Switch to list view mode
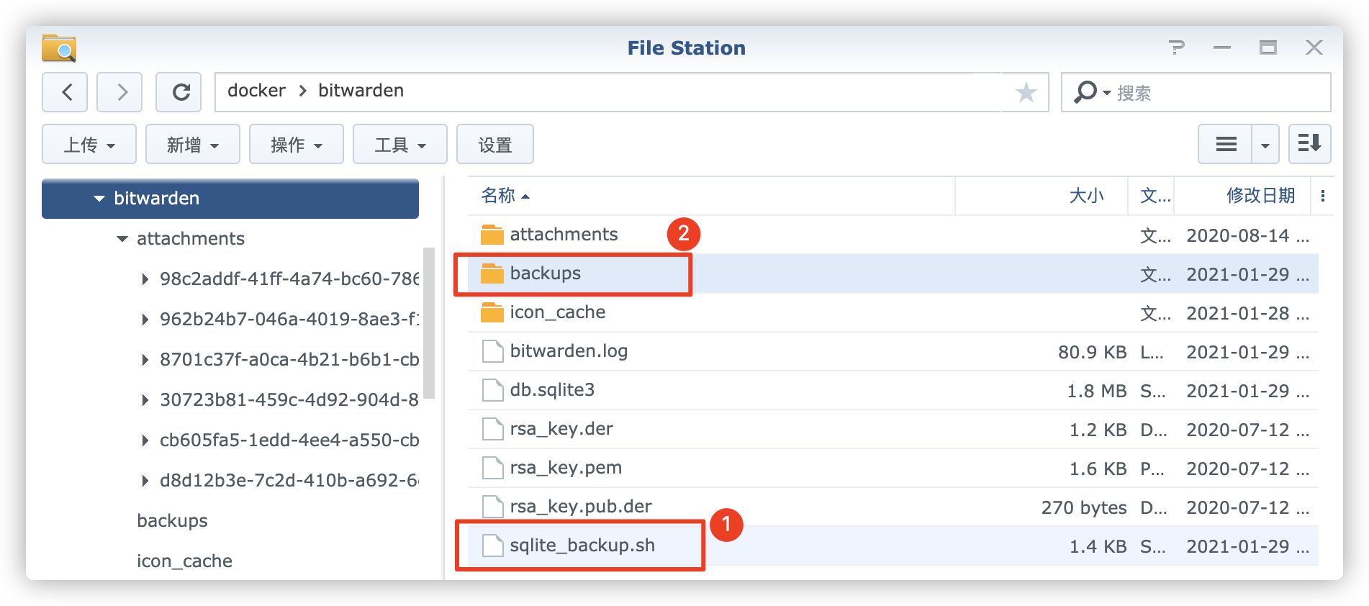This screenshot has width=1369, height=606. (1226, 144)
